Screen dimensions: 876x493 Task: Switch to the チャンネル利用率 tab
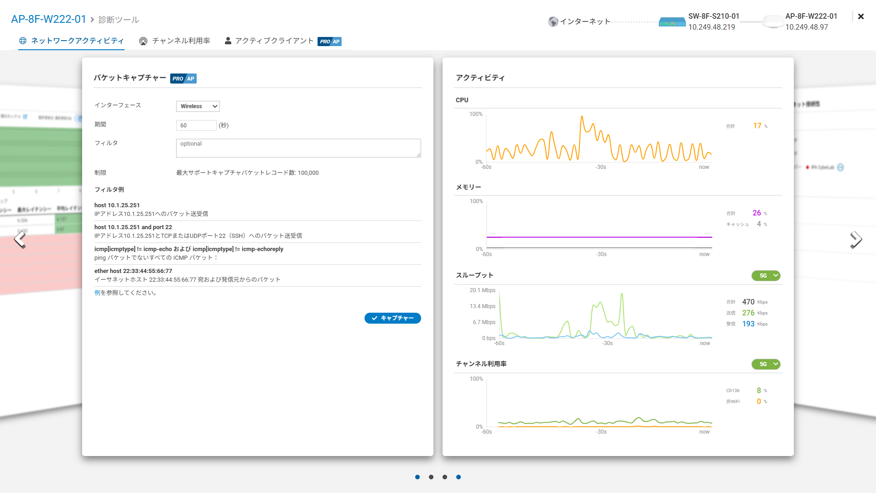tap(181, 41)
